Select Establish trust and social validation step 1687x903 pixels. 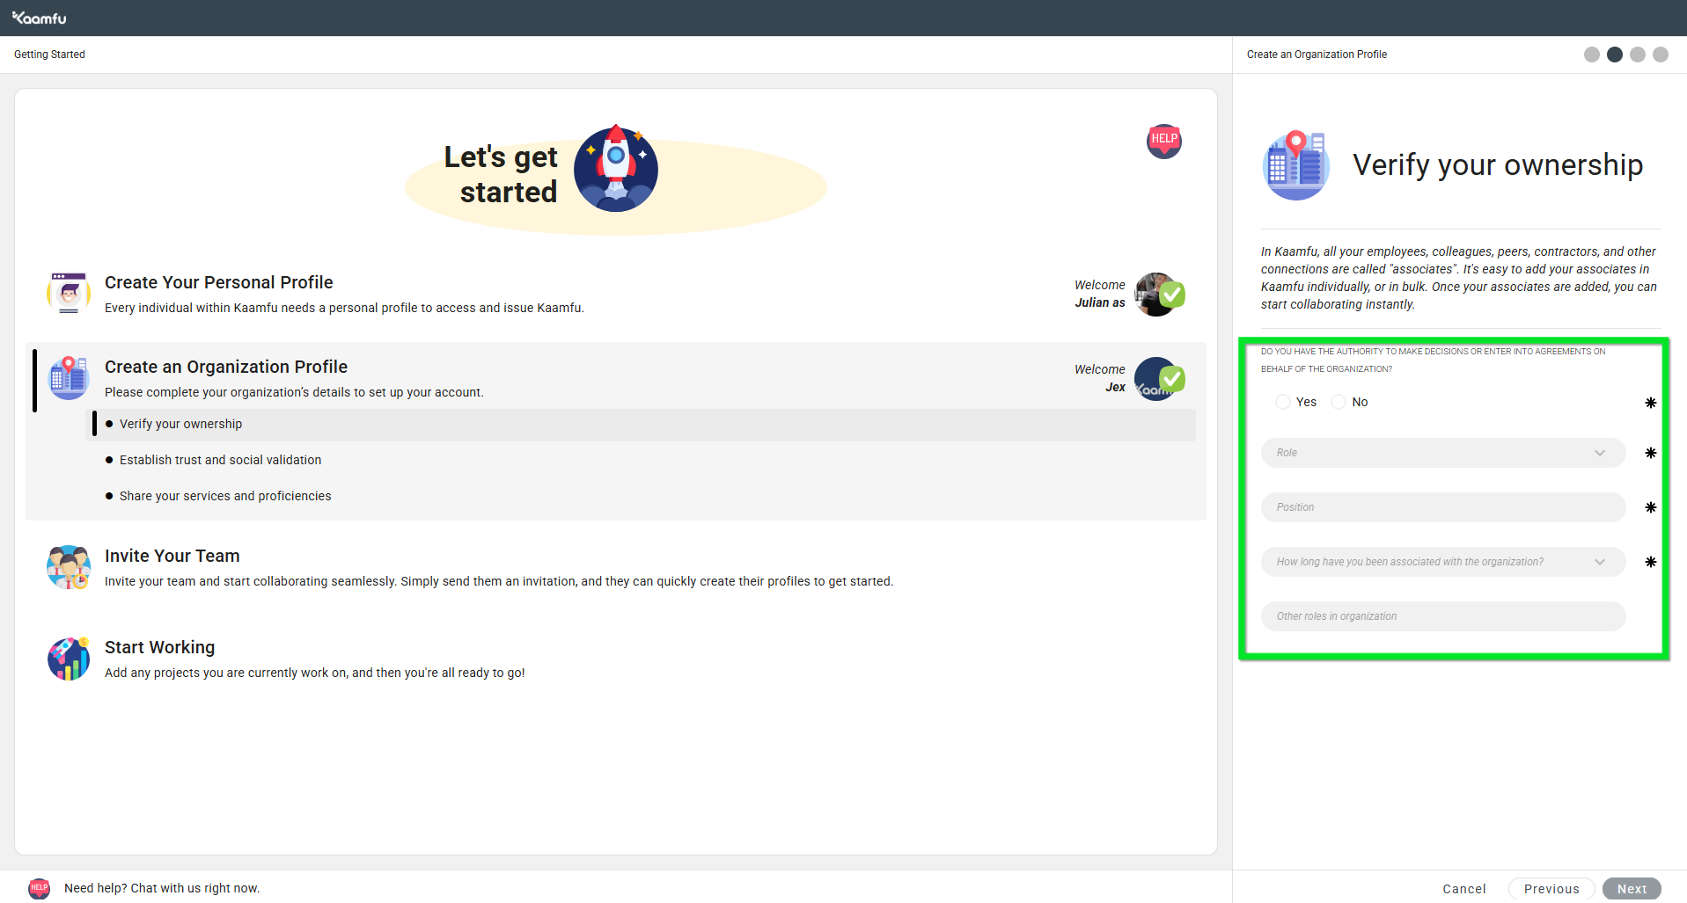pyautogui.click(x=220, y=460)
